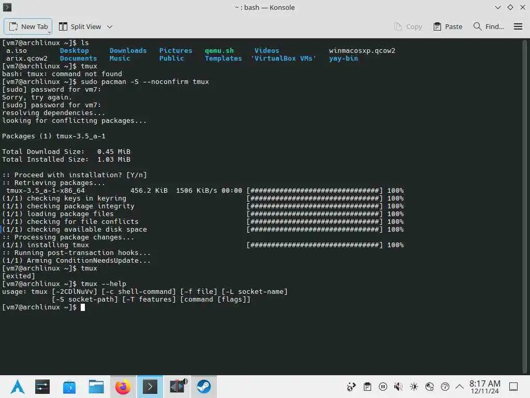Click the 'Proceed with installation? [Y/n]' line
The width and height of the screenshot is (530, 398).
(75, 175)
